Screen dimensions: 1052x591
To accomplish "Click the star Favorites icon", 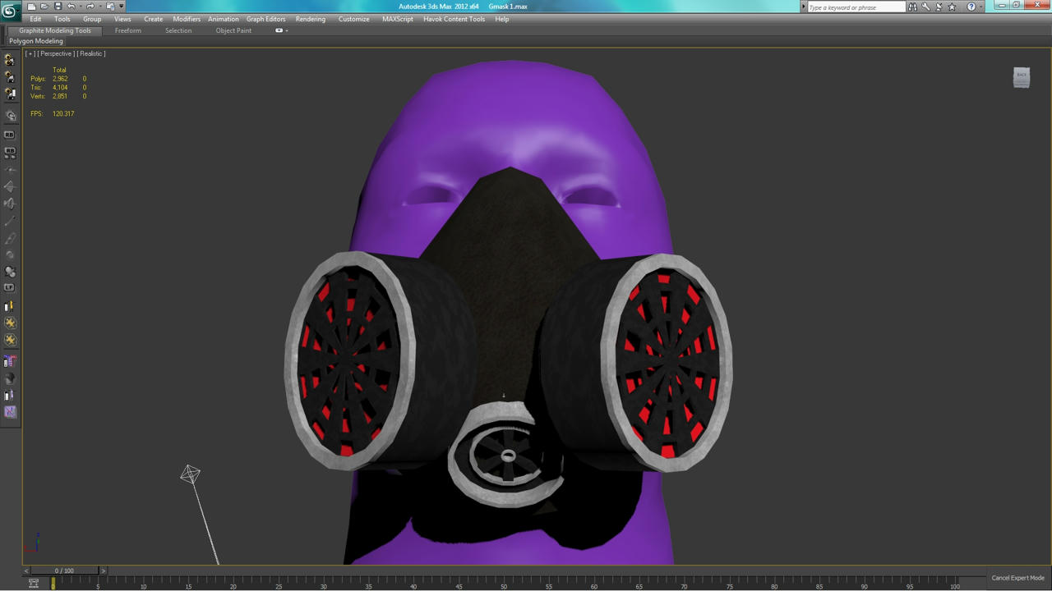I will pyautogui.click(x=952, y=7).
